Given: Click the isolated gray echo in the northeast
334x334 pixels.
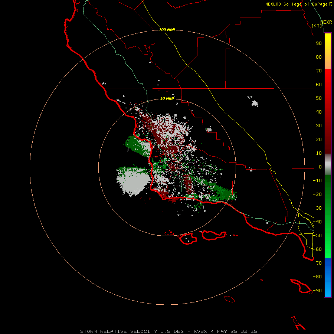Looking at the screenshot, I should pyautogui.click(x=255, y=104).
